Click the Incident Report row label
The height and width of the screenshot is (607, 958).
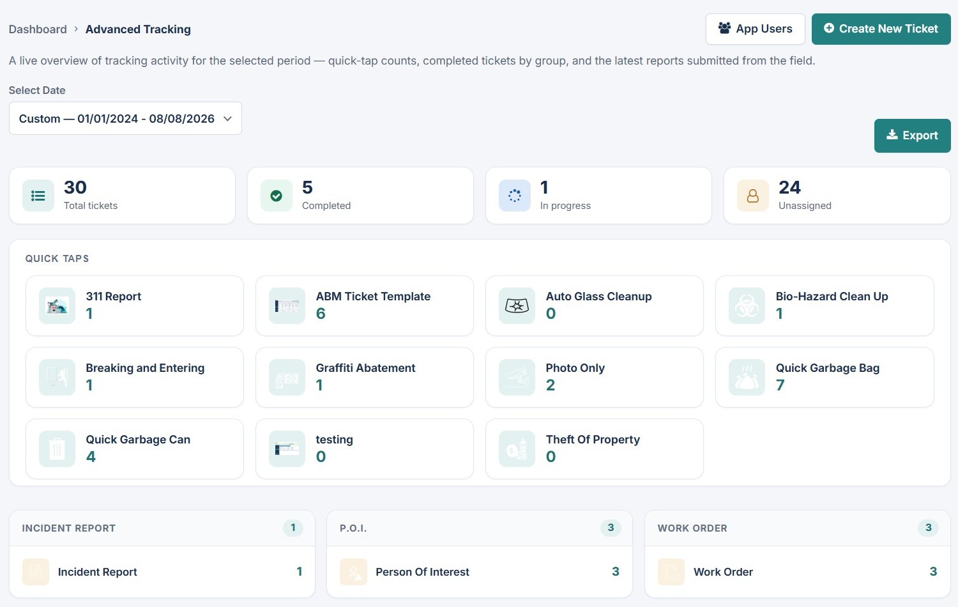98,572
